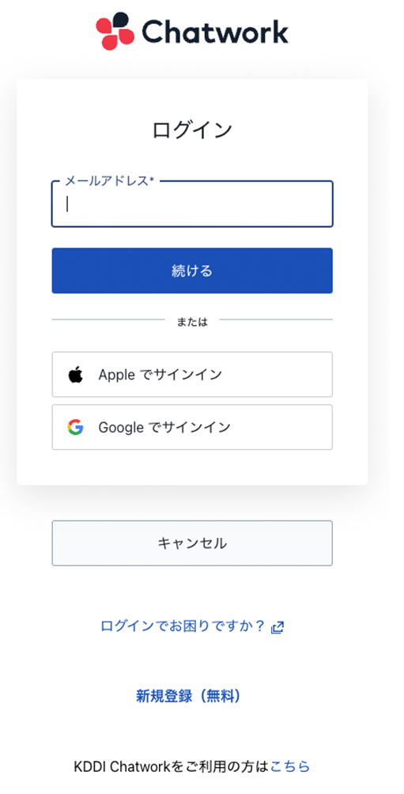
Task: Click the Google G logo icon
Action: tap(75, 427)
